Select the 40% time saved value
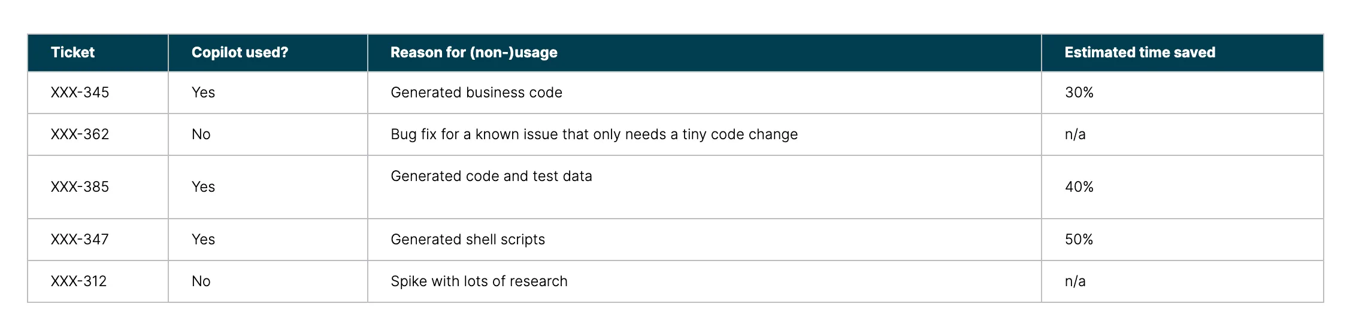The width and height of the screenshot is (1359, 325). click(1079, 187)
